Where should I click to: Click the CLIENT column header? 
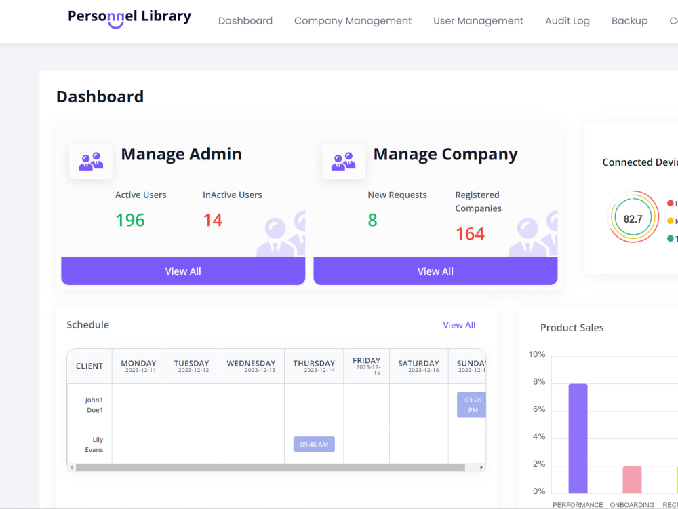pos(89,366)
